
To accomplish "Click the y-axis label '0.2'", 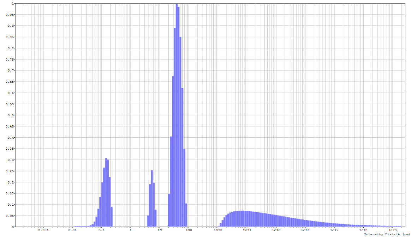I will (x=11, y=182).
